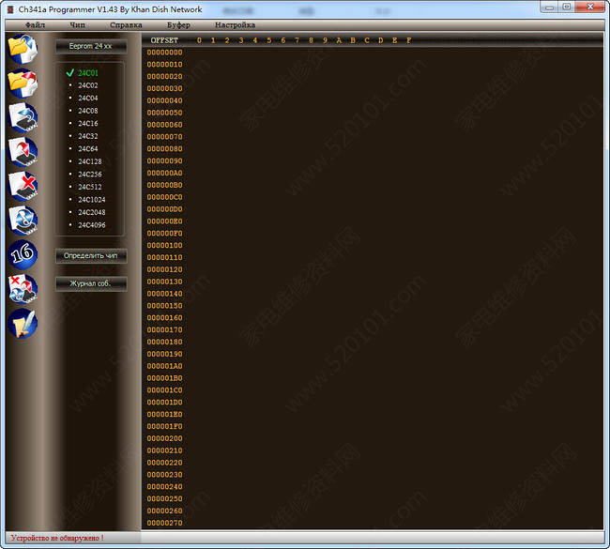Click the save file folder icon
Image resolution: width=610 pixels, height=549 pixels.
22,82
